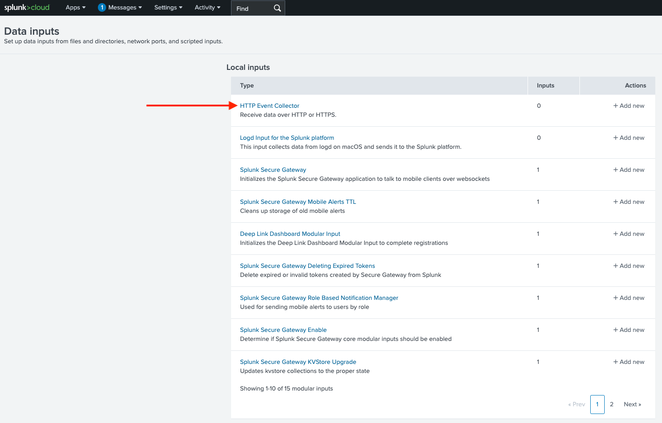Click inputs count 1 for Deep Link Dashboard
Image resolution: width=662 pixels, height=423 pixels.
click(538, 234)
